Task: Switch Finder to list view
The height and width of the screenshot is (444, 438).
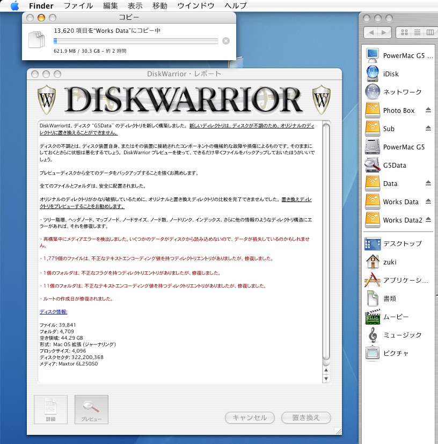Action: pos(418,33)
